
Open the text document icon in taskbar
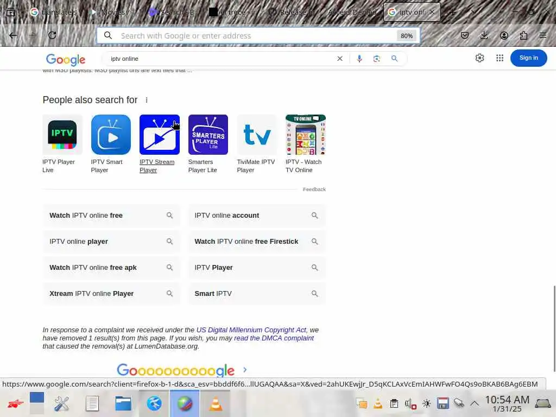(92, 403)
